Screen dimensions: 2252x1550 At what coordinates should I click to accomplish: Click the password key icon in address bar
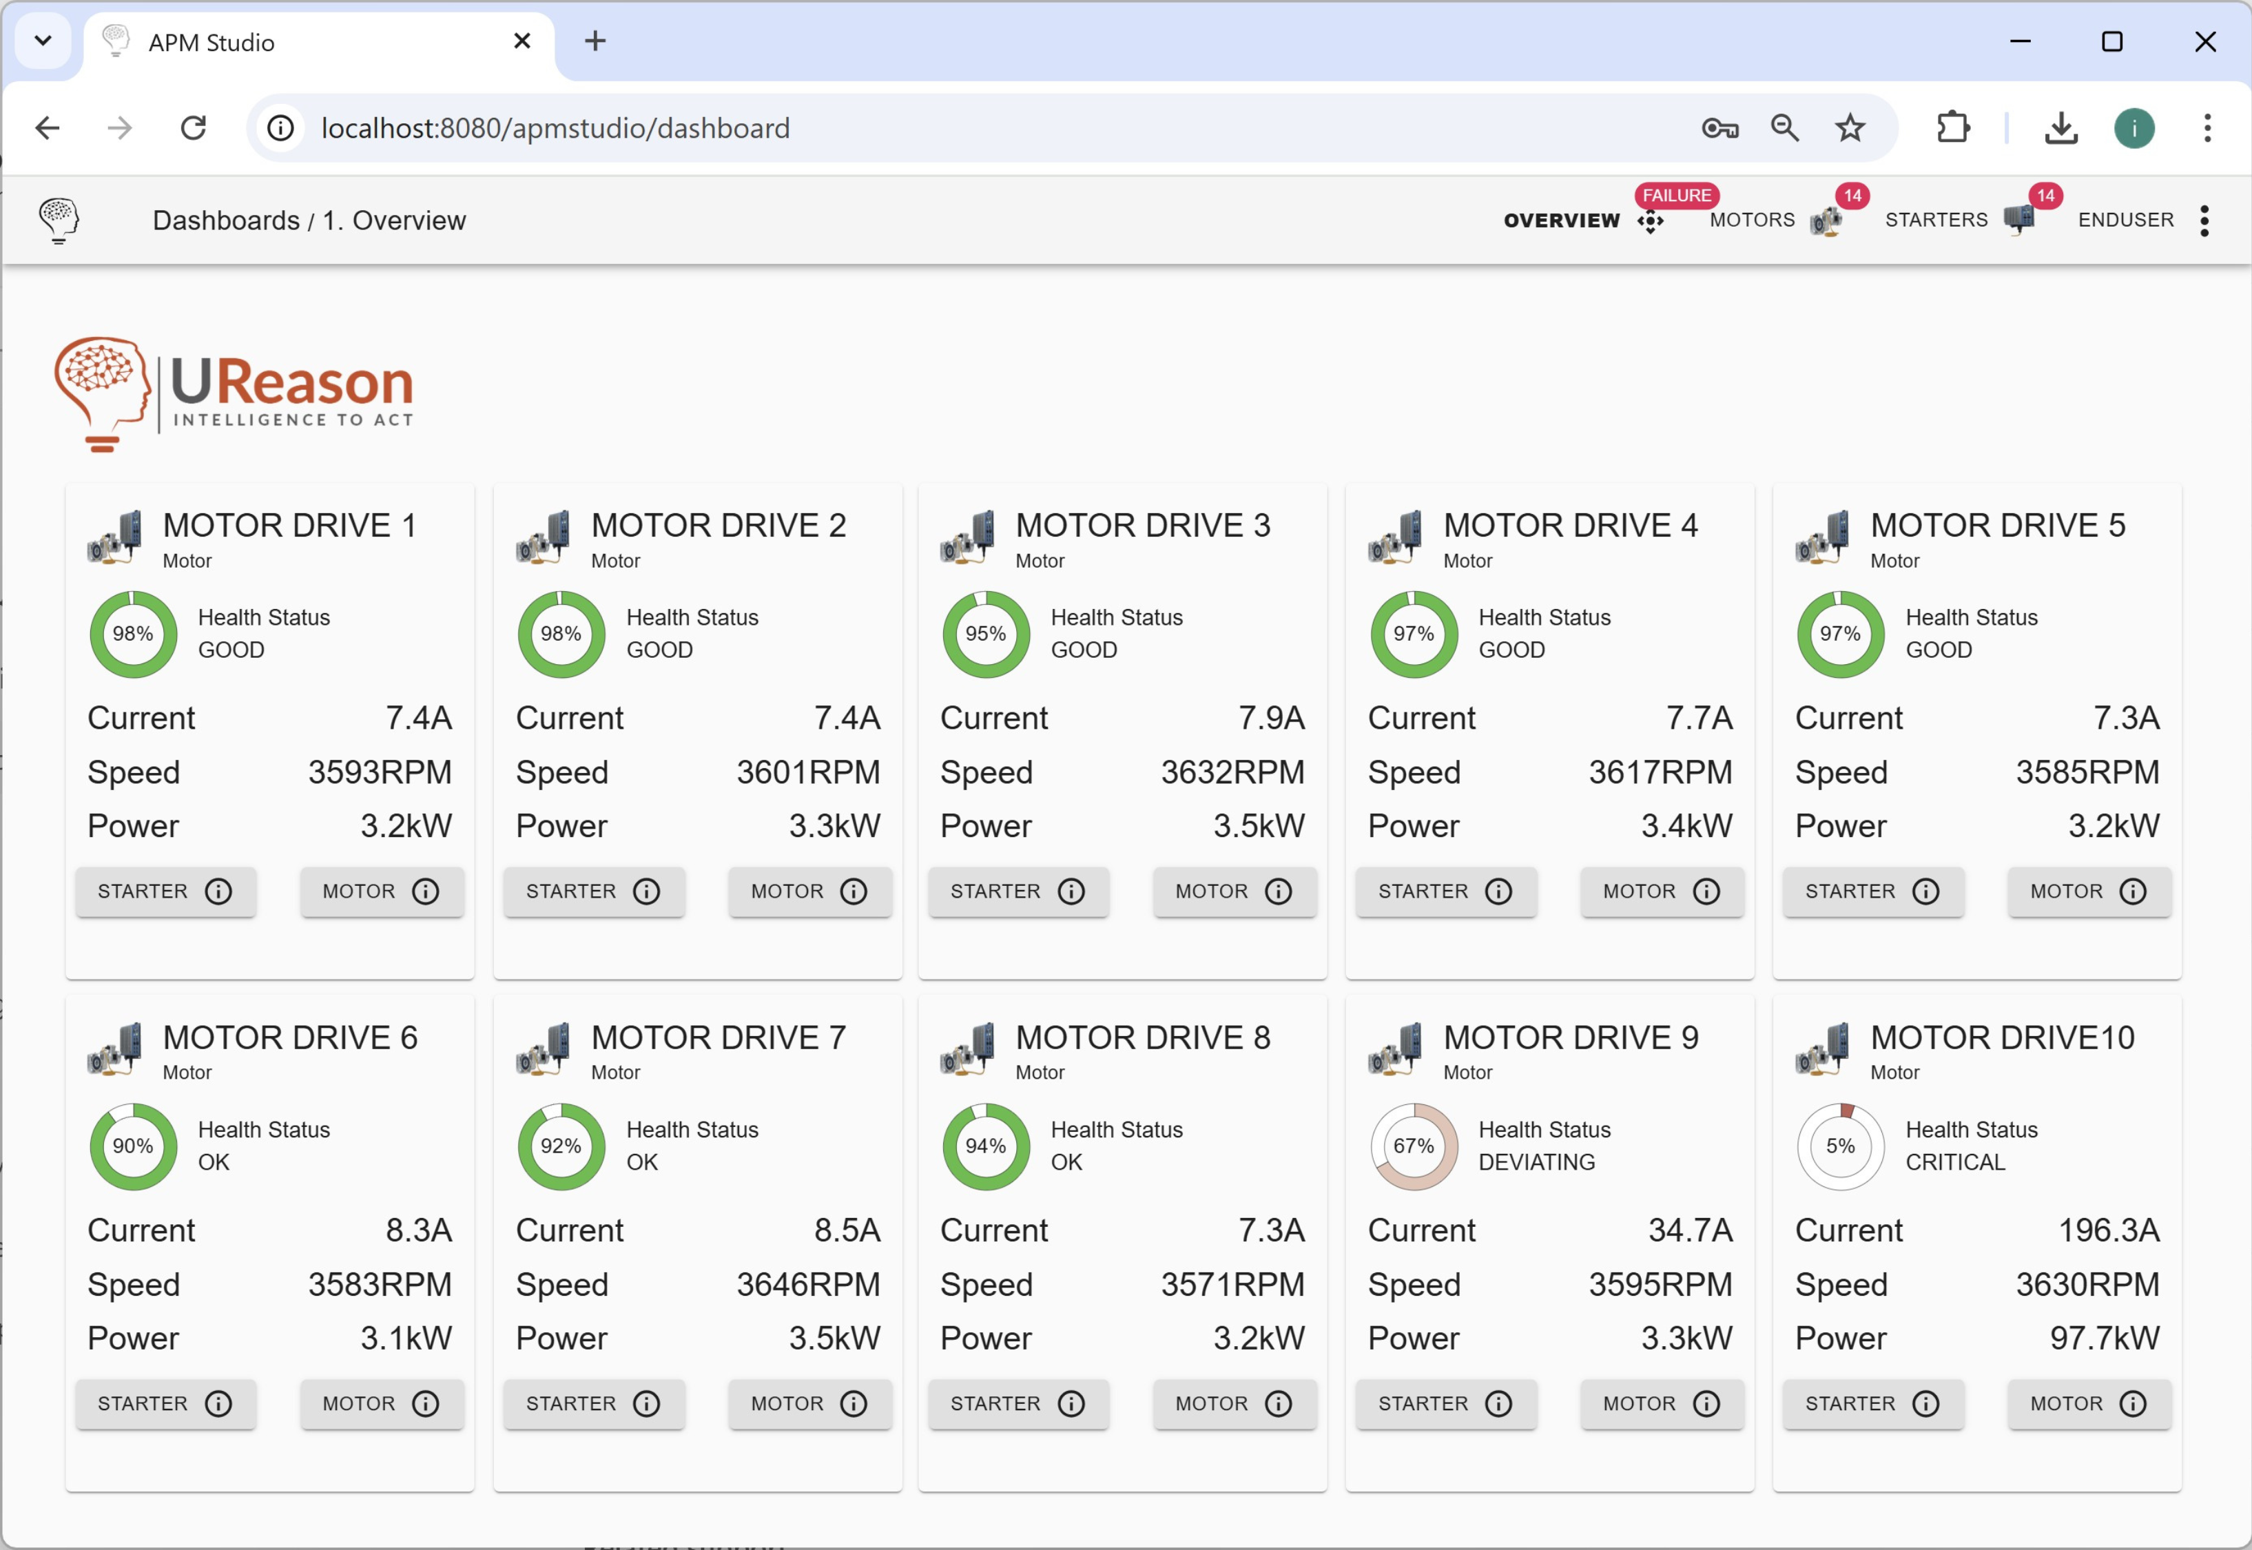(x=1719, y=128)
